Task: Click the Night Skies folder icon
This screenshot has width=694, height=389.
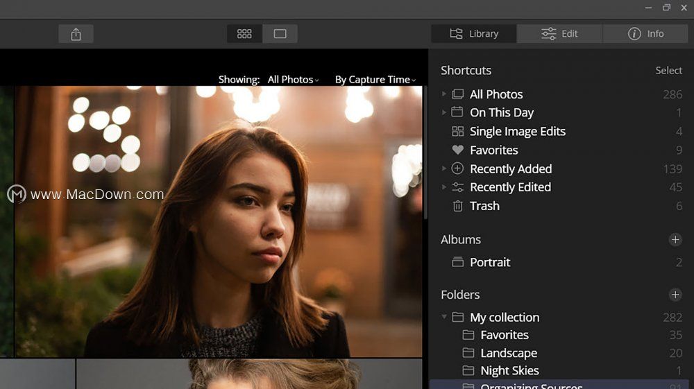Action: [468, 370]
